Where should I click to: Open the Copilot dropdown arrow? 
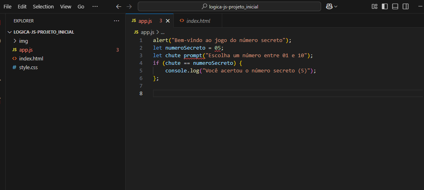(336, 6)
